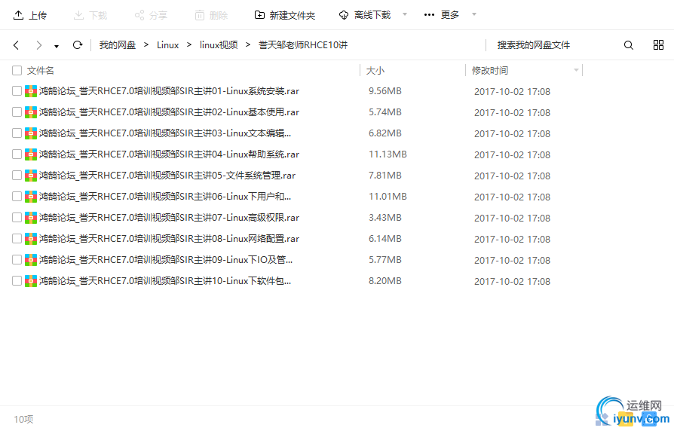Viewport: 674px width, 431px height.
Task: Go forward with the right arrow
Action: pyautogui.click(x=38, y=45)
